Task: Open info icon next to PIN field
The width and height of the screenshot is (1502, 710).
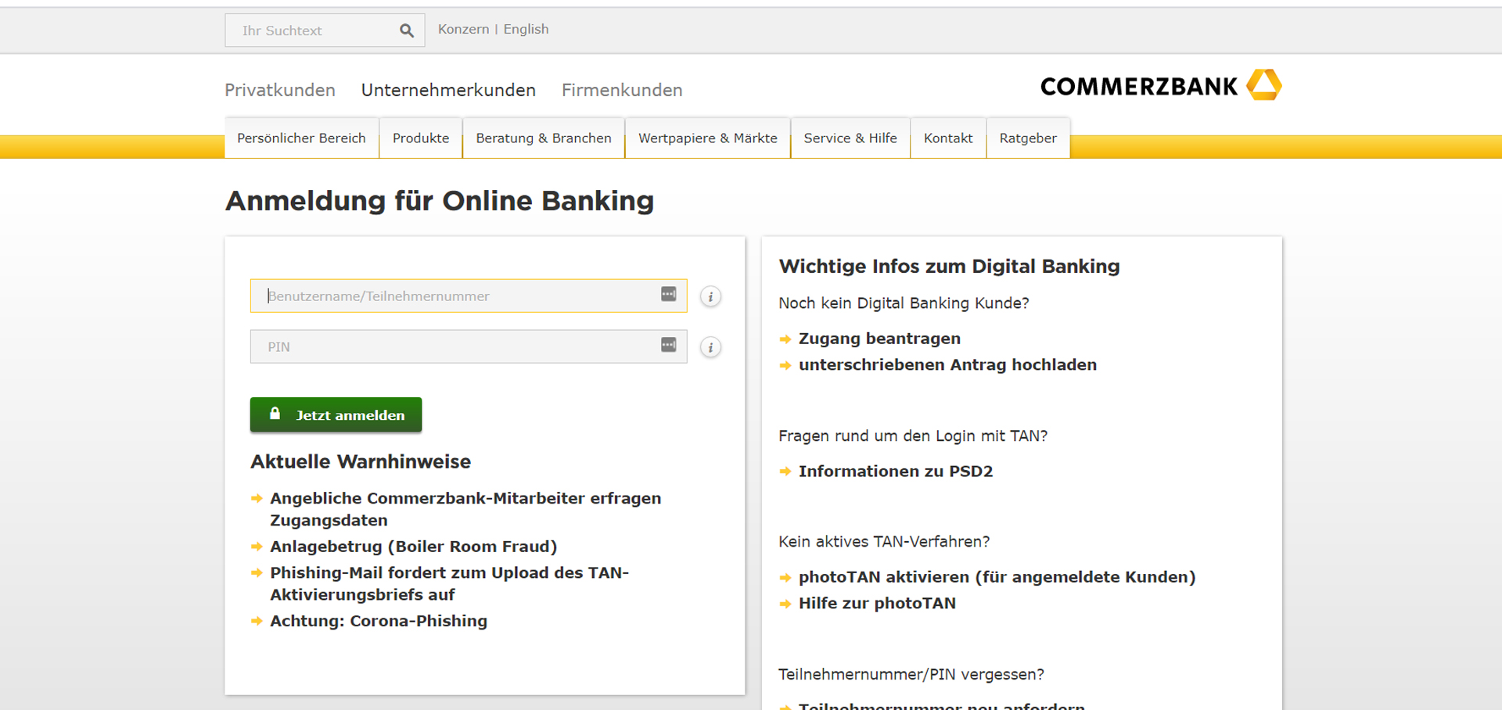Action: [x=710, y=347]
